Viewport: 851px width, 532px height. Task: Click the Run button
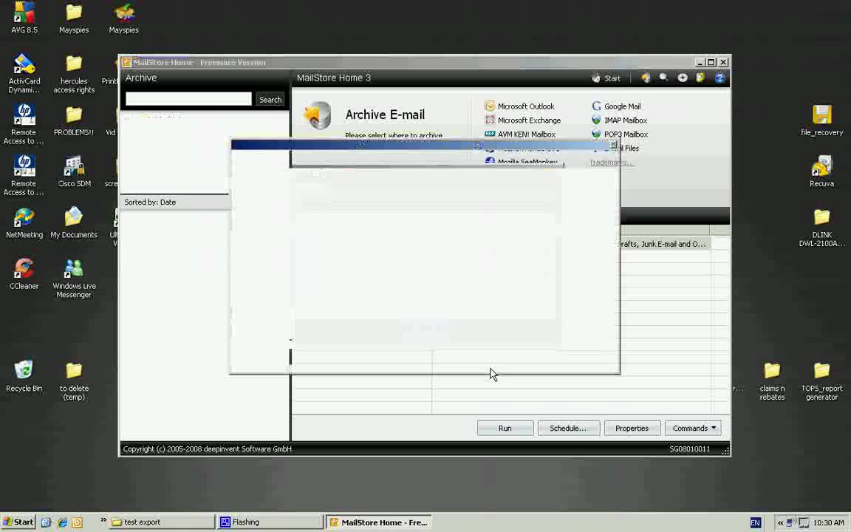[505, 429]
